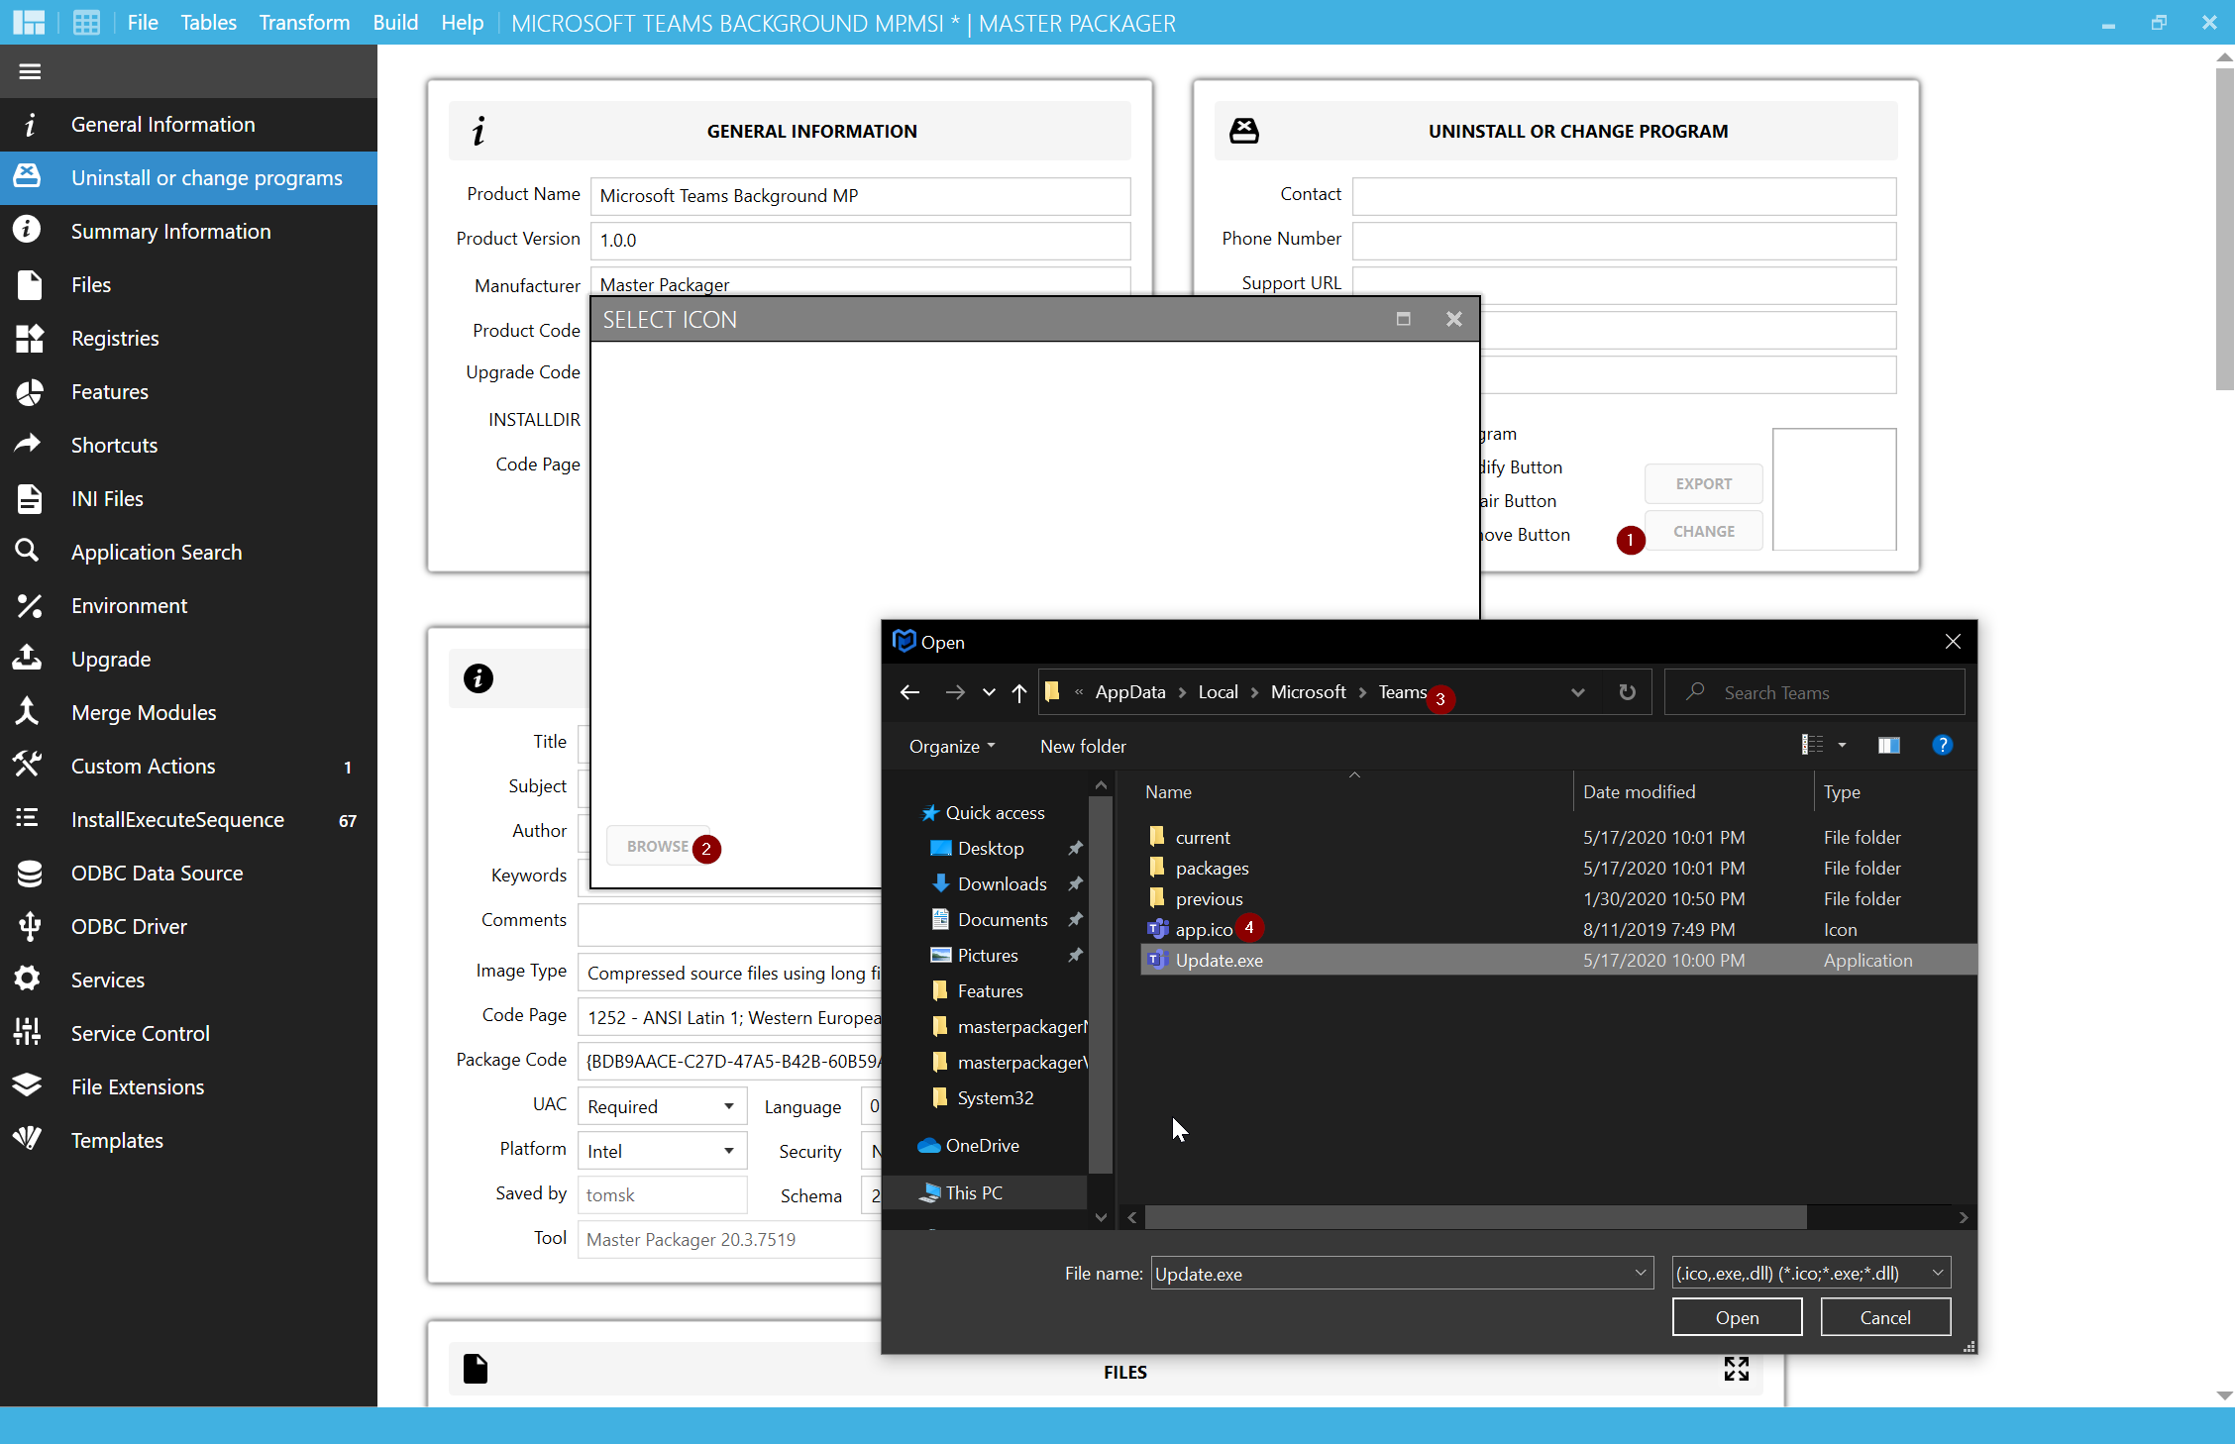Open the Organize dropdown

pos(952,747)
